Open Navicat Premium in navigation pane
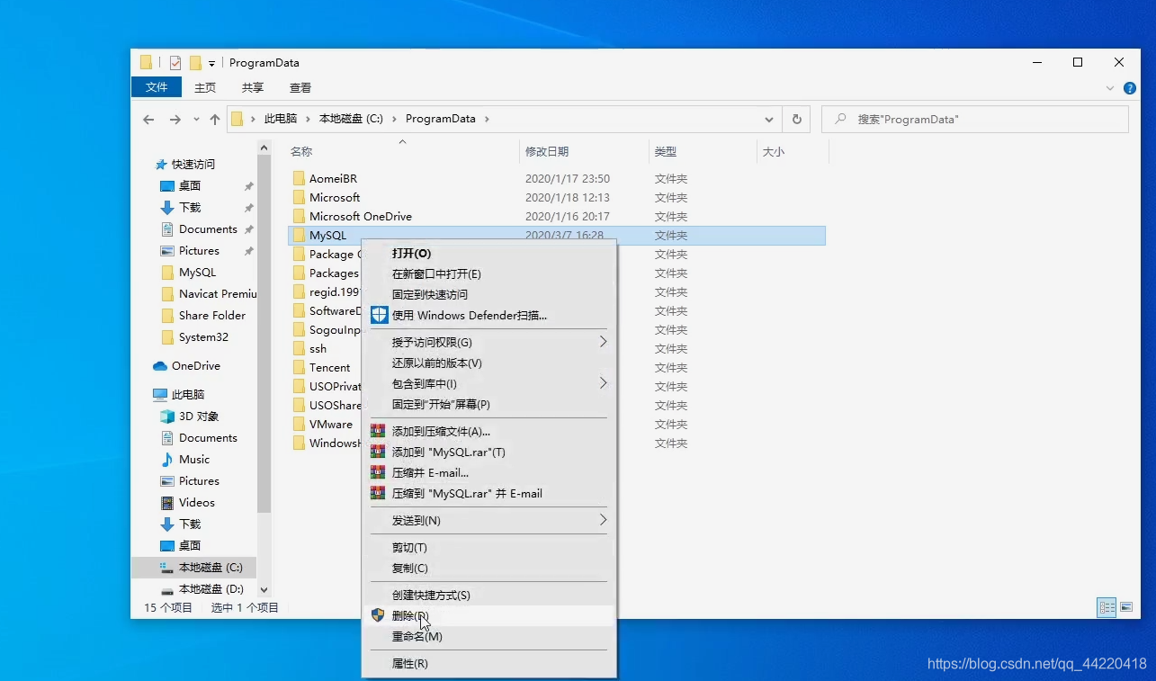The width and height of the screenshot is (1156, 681). [218, 294]
